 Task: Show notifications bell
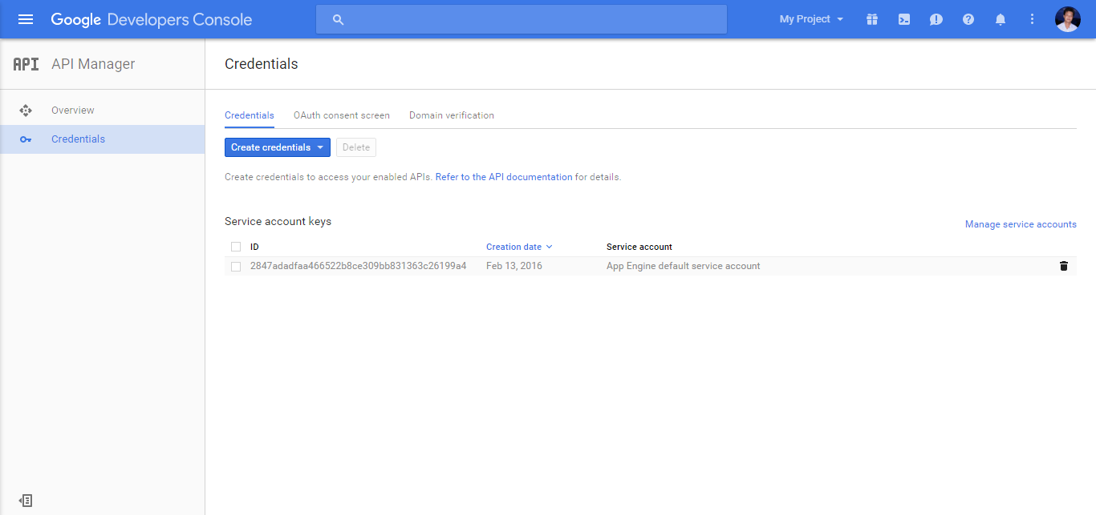(x=1001, y=19)
